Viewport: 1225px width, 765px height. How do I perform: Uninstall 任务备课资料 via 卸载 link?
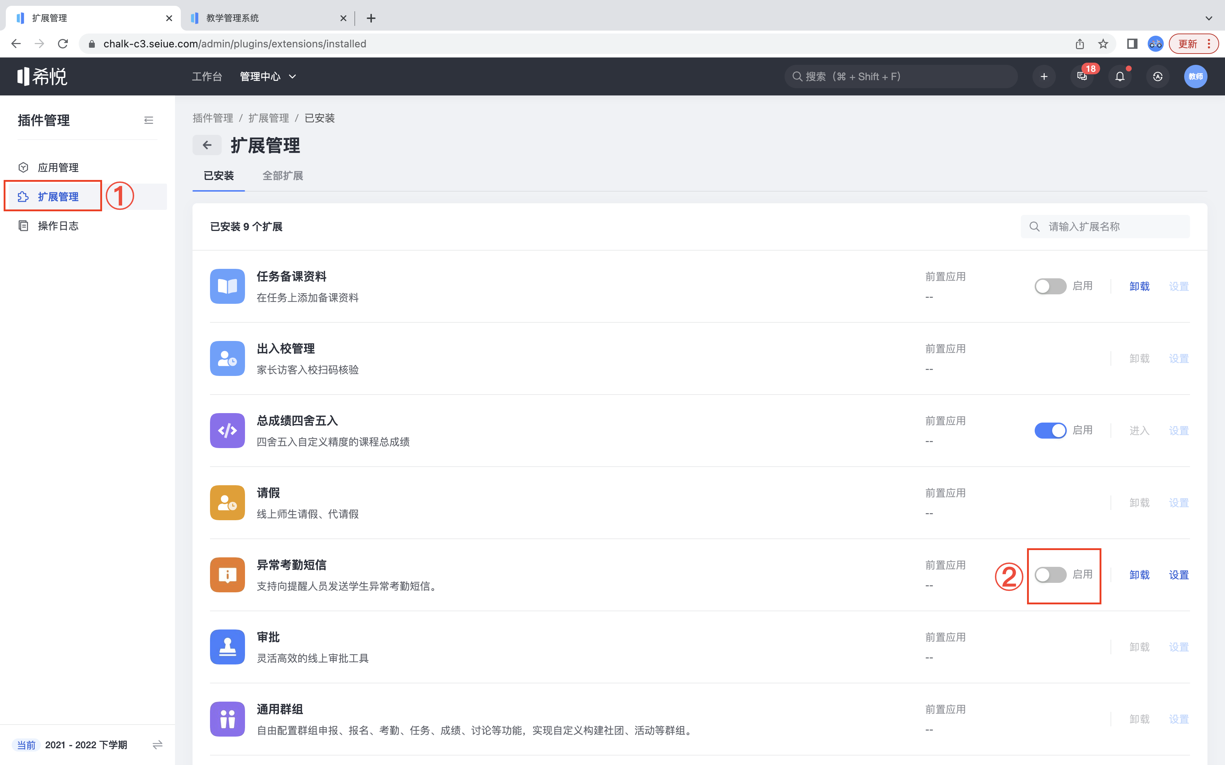coord(1139,286)
